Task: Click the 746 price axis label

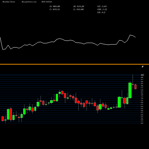Action: 142,98
